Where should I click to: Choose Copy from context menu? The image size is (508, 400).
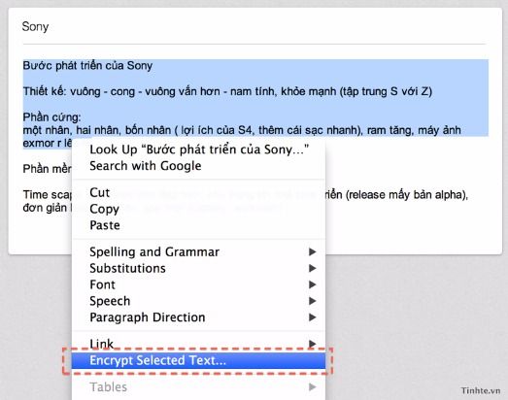coord(198,209)
